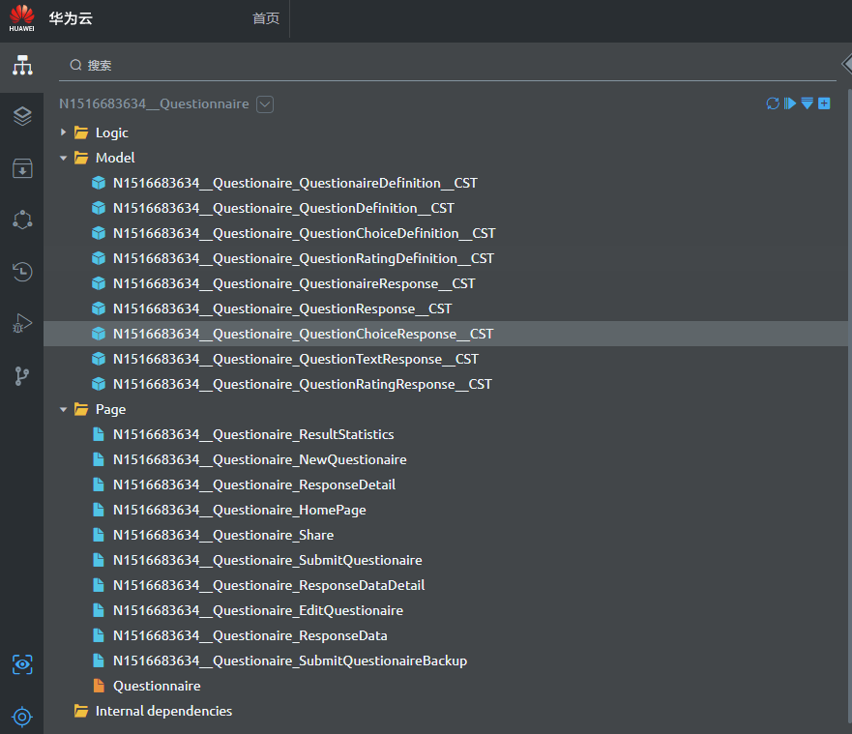Click the search magnifier icon

[75, 65]
